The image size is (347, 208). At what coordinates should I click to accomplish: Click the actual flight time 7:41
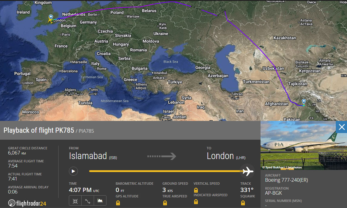(12, 179)
